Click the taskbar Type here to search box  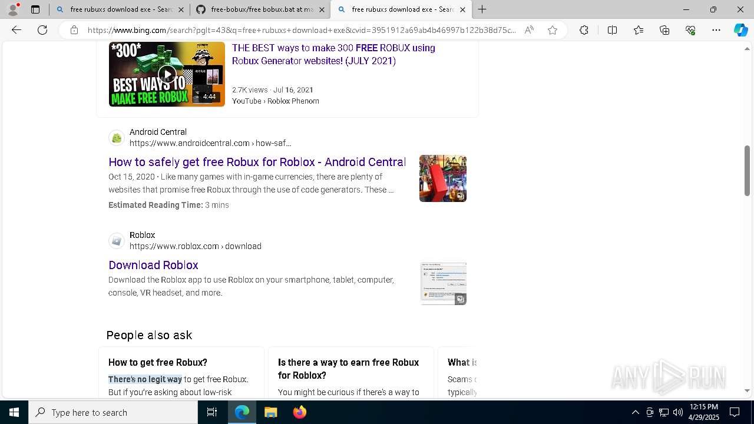click(x=113, y=412)
